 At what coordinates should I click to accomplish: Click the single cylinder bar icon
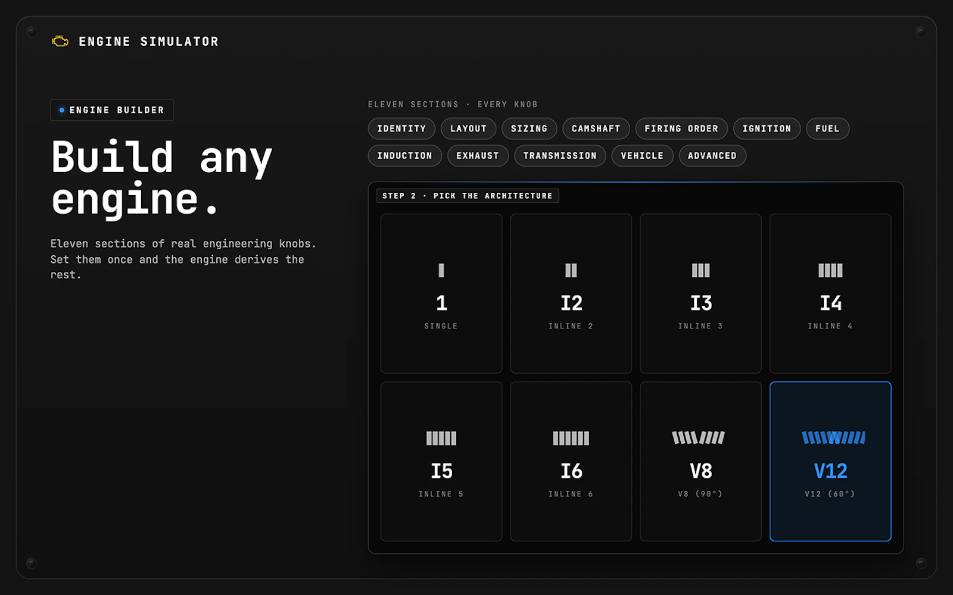(441, 271)
